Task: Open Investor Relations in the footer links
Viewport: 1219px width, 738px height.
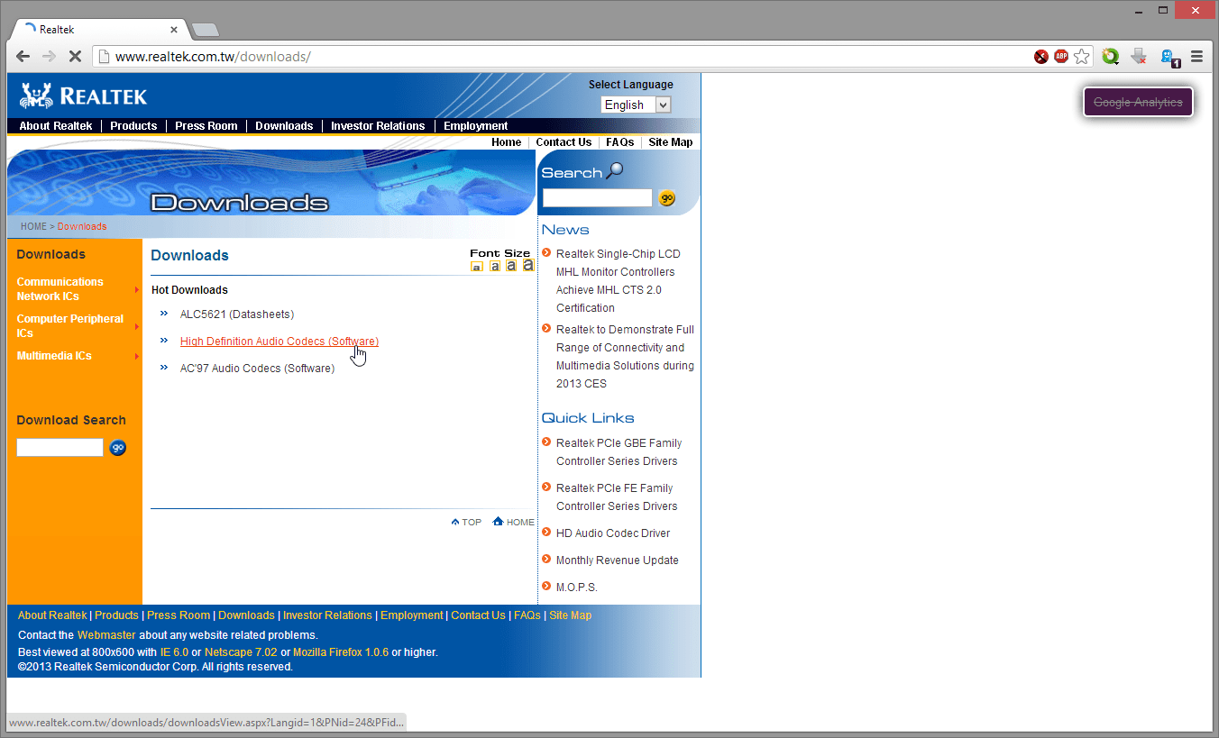Action: tap(327, 615)
